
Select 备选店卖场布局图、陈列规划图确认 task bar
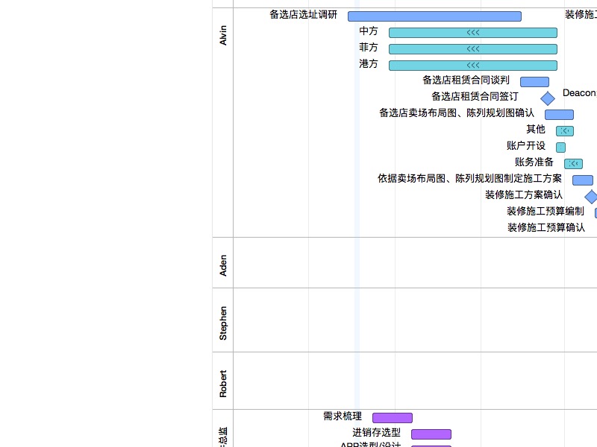pos(559,115)
